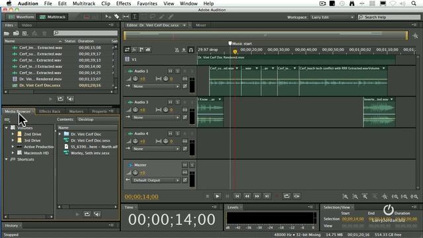Open the Favorites menu
The width and height of the screenshot is (423, 238).
147,3
